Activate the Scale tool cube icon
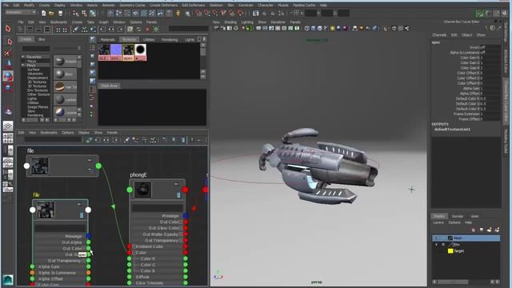512x288 pixels. coord(8,87)
